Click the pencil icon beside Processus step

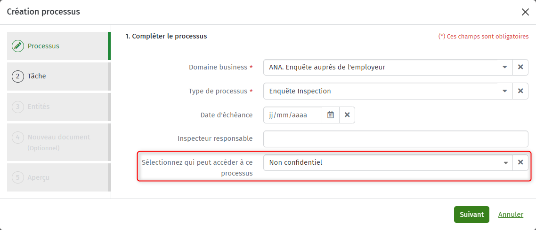click(x=18, y=46)
